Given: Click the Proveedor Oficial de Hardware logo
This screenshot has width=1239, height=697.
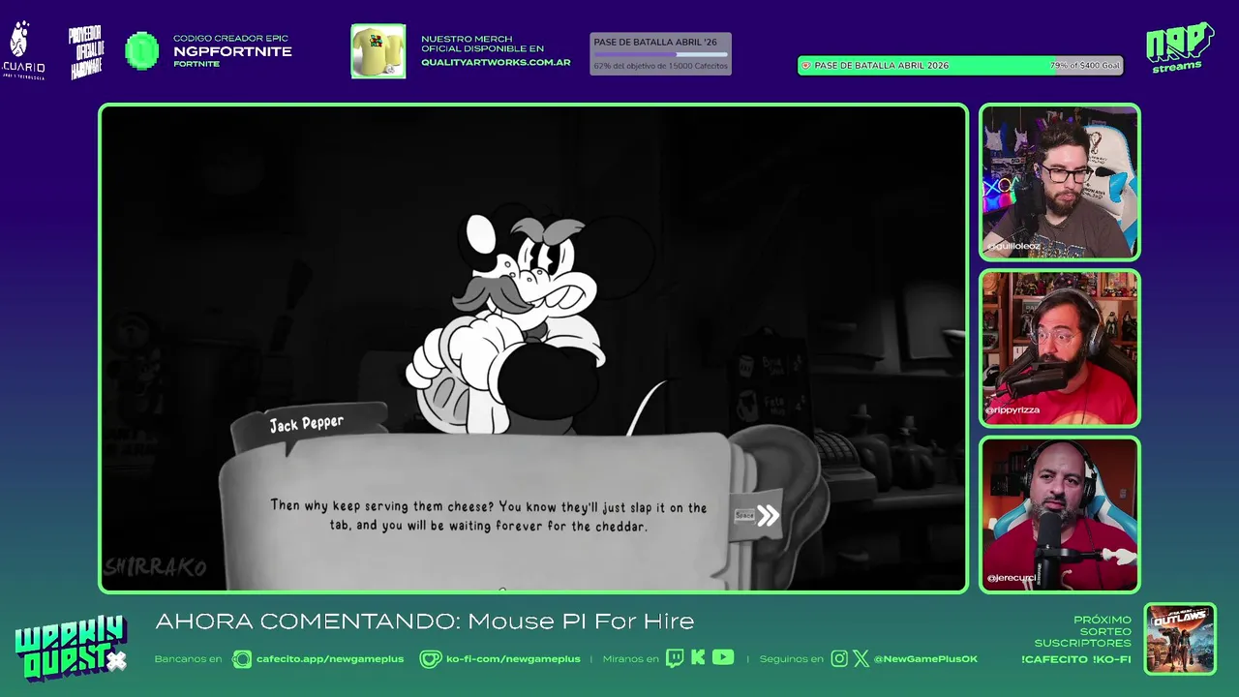Looking at the screenshot, I should pos(86,51).
